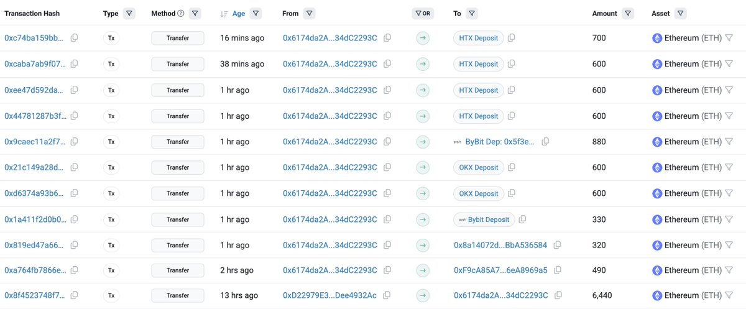
Task: Click Method column help icon
Action: [x=181, y=13]
